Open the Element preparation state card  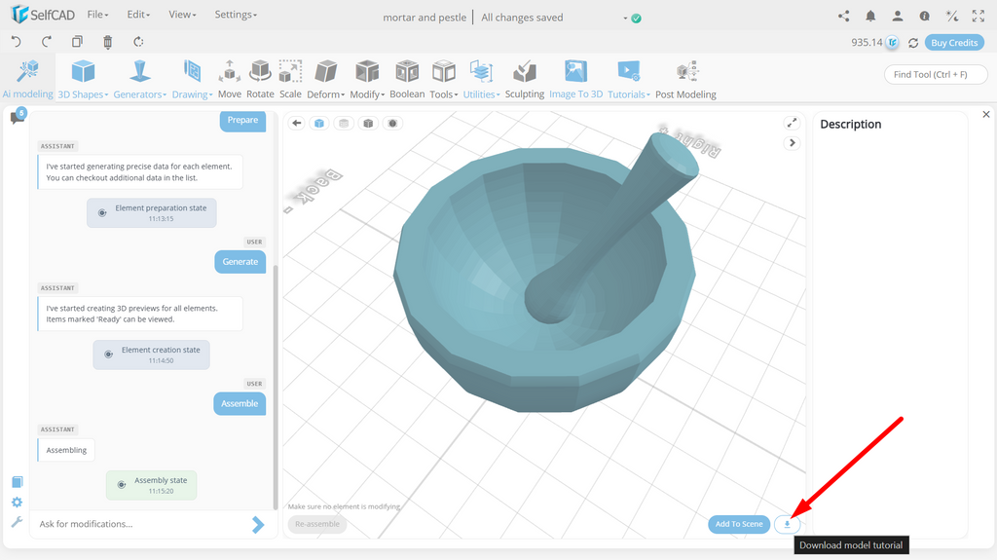[151, 212]
